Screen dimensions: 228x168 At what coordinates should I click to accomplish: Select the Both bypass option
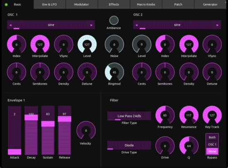212,137
